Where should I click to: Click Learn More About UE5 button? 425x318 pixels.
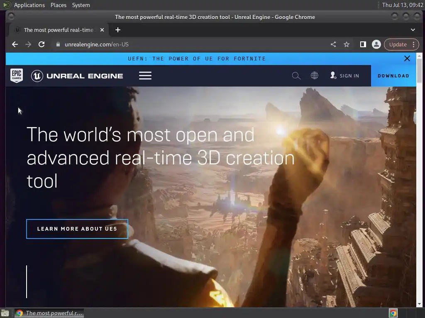77,229
